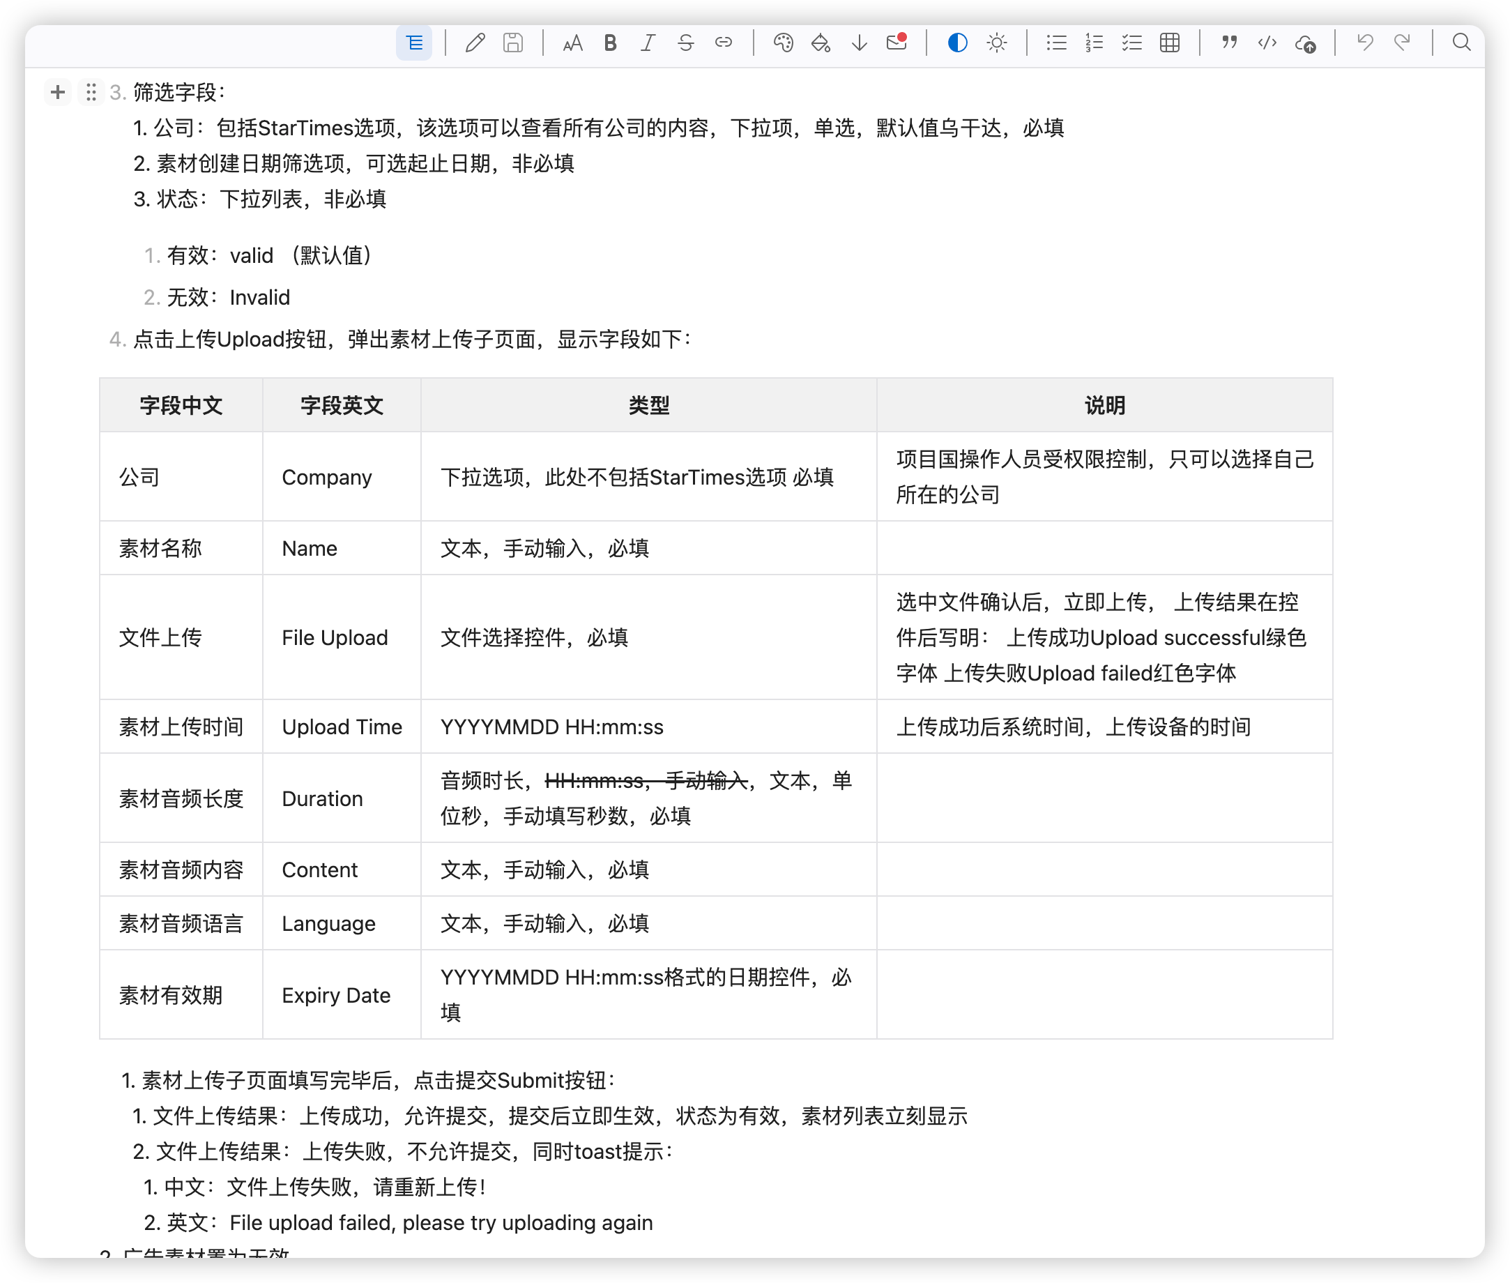Open the color palette theme icon
The height and width of the screenshot is (1283, 1510).
783,43
